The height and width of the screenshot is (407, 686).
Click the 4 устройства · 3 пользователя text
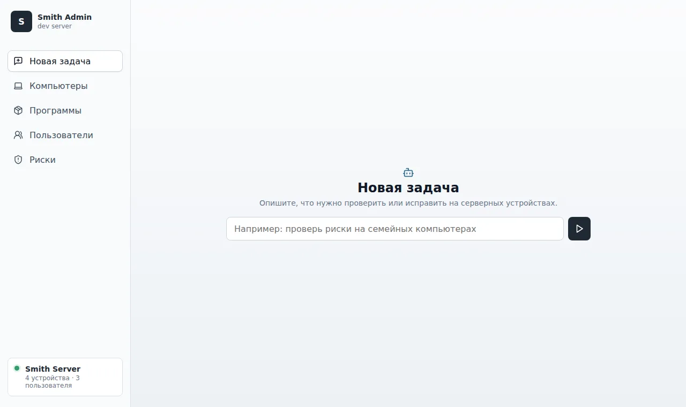[53, 382]
